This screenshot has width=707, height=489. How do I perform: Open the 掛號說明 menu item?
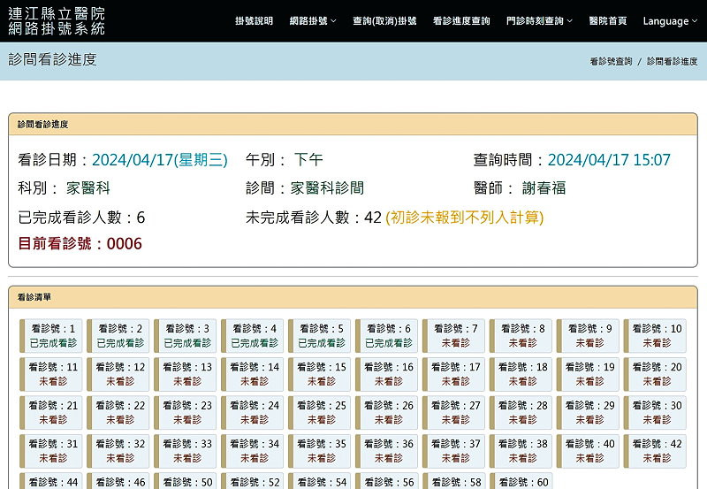[x=254, y=20]
